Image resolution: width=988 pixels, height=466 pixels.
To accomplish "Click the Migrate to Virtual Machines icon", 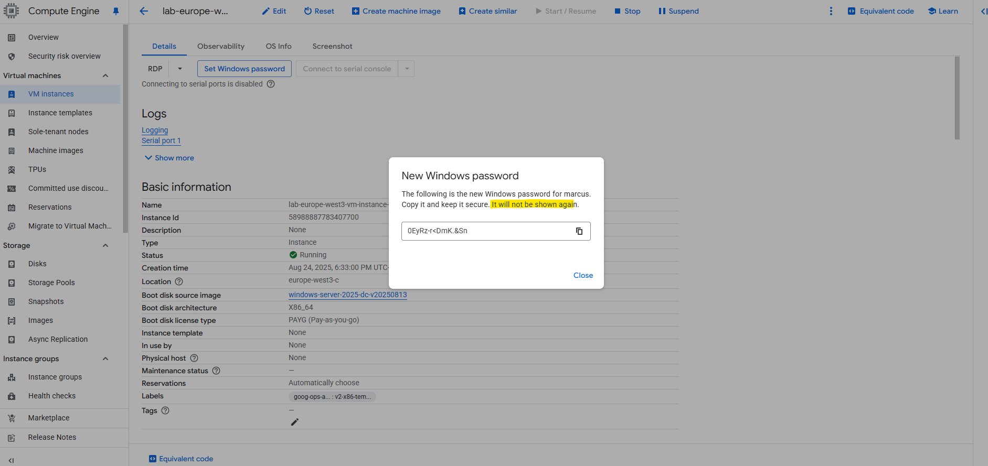I will pyautogui.click(x=12, y=226).
